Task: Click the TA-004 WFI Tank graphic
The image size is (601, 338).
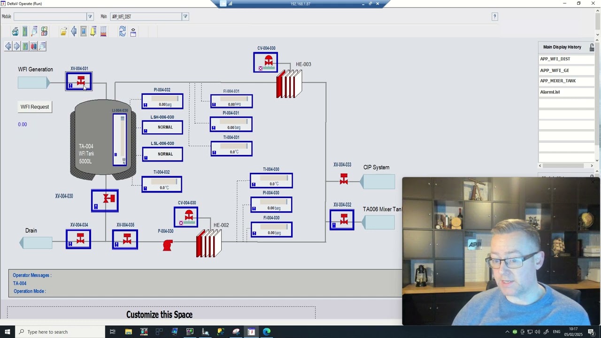Action: coord(103,140)
